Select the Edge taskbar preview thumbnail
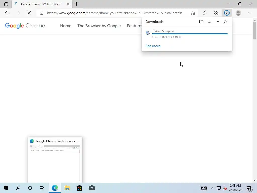Screen dimensions: 257x193 click(55, 160)
